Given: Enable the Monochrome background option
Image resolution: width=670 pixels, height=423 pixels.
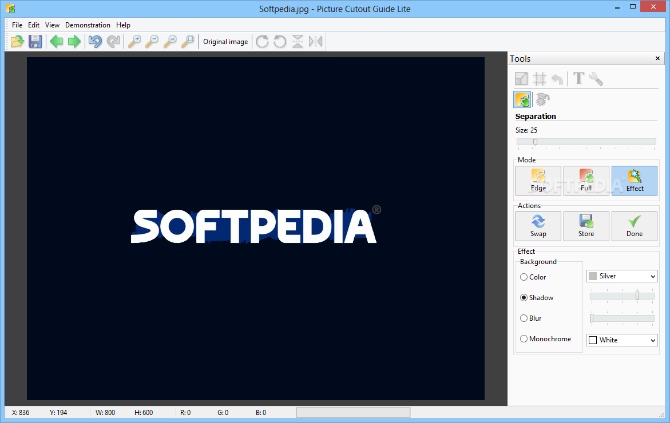Looking at the screenshot, I should 524,338.
